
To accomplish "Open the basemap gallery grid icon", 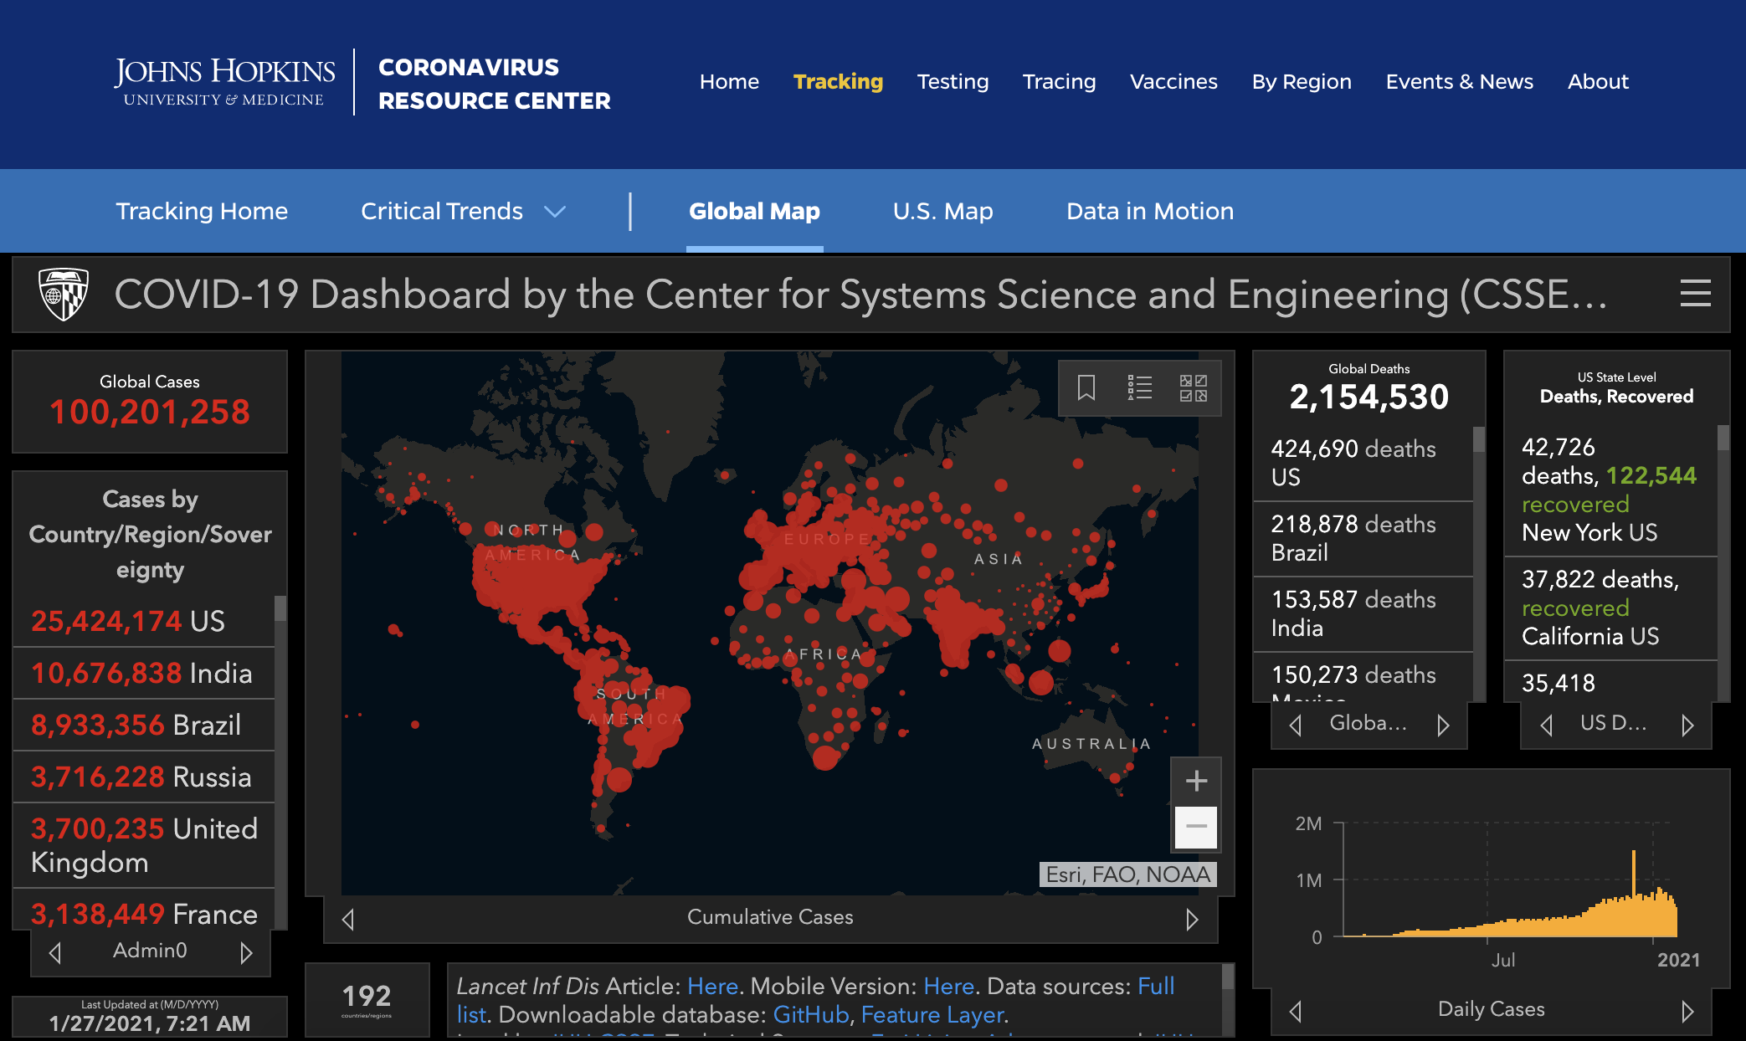I will pyautogui.click(x=1193, y=387).
